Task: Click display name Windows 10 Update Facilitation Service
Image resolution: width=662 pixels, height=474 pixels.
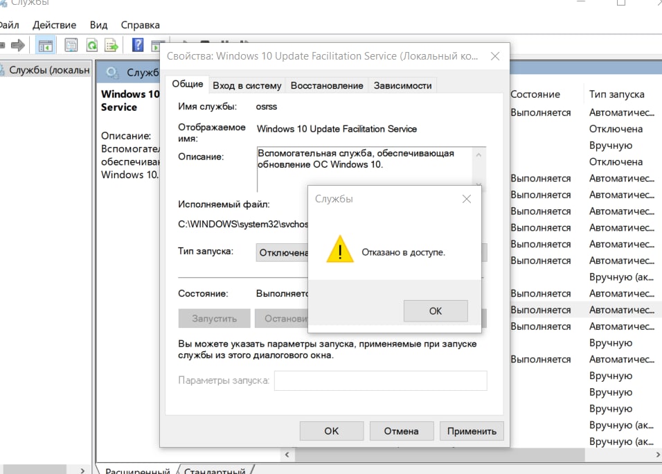Action: [x=337, y=129]
